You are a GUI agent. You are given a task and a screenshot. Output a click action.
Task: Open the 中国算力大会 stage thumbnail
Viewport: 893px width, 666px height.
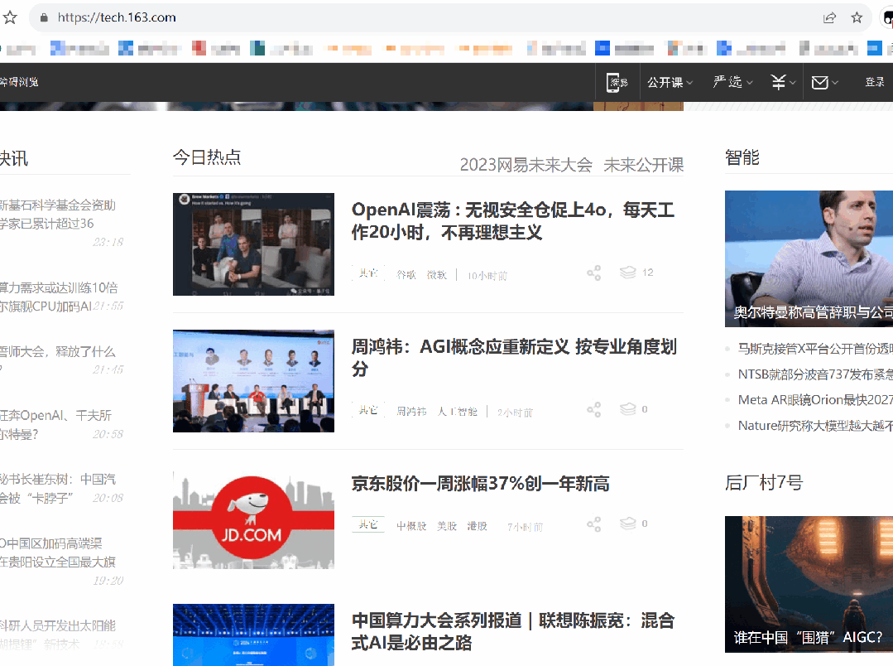coord(253,635)
